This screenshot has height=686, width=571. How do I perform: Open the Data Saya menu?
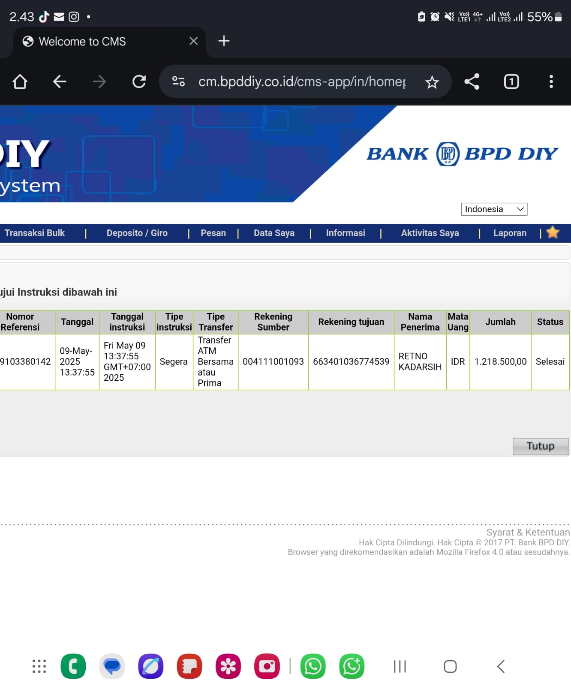tap(274, 233)
